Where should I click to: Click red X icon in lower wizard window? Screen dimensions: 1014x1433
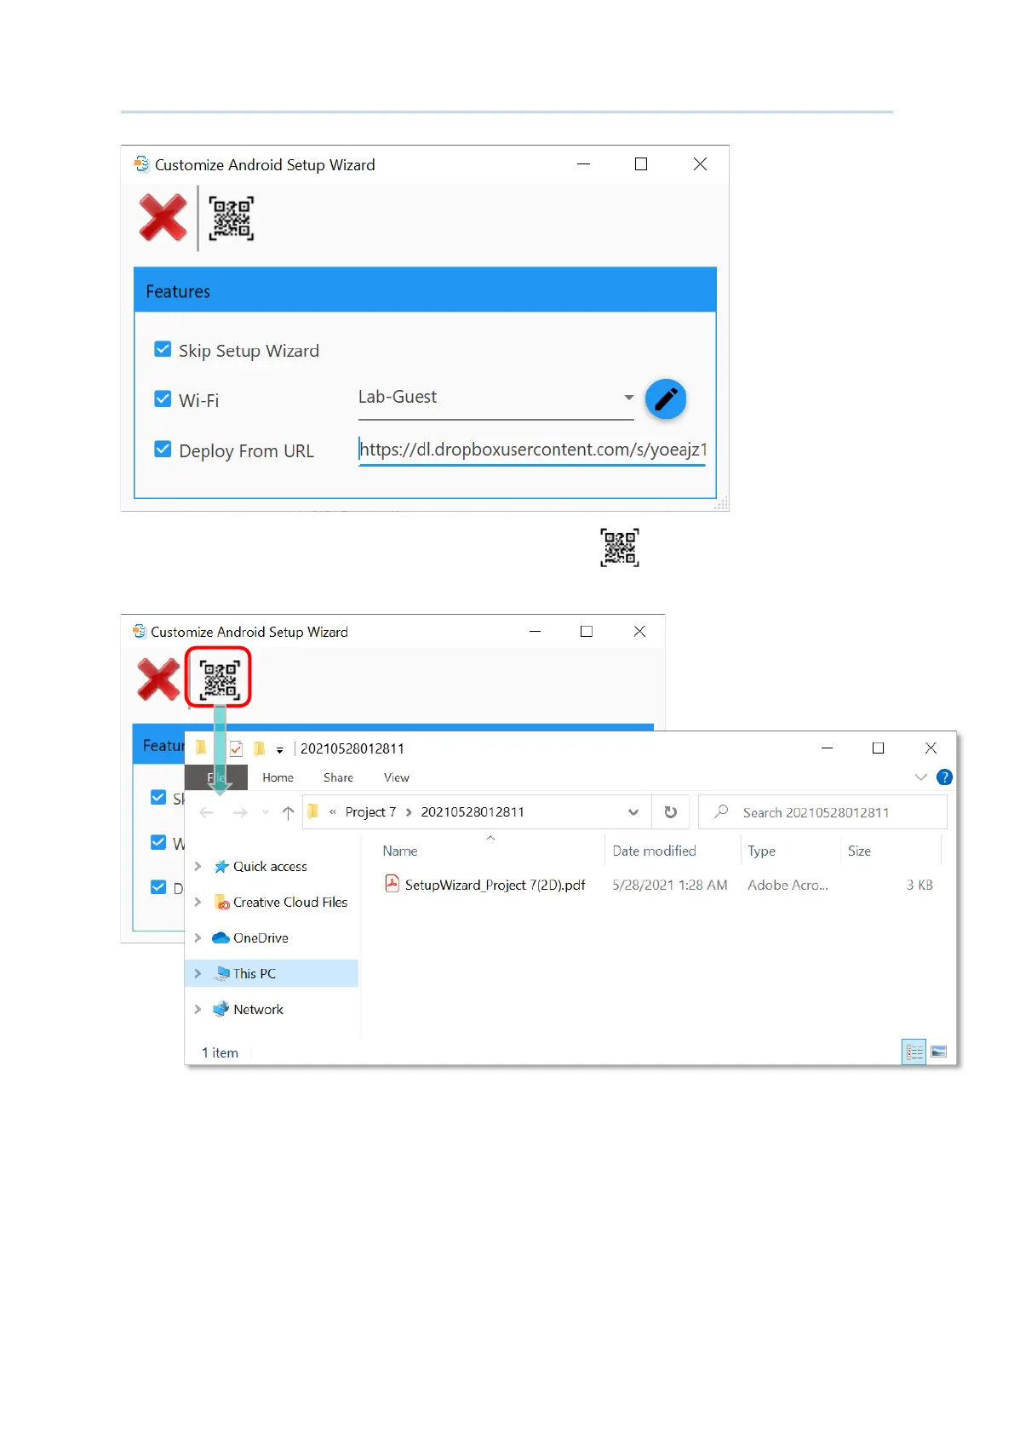(158, 679)
